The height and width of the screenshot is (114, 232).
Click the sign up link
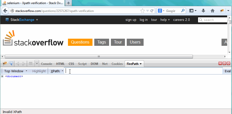131,20
